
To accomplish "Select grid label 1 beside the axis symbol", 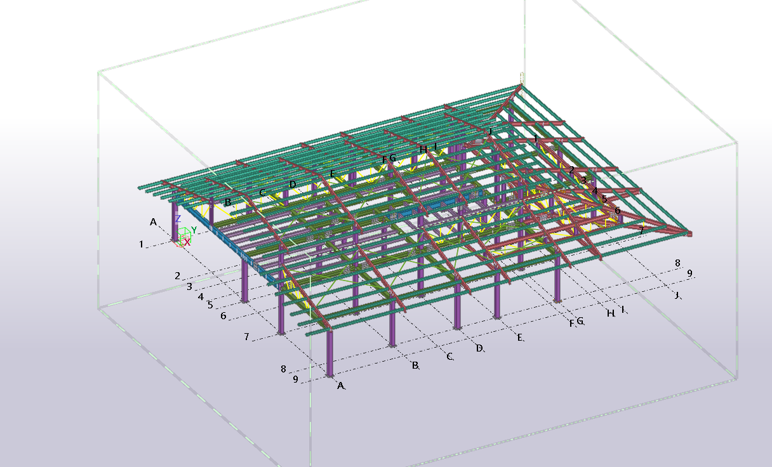I will coord(141,244).
